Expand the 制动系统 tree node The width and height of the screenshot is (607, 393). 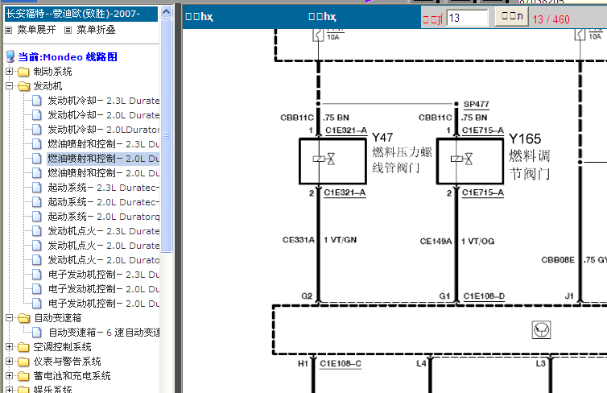point(10,71)
